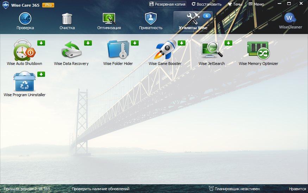Click download arrow for Wise Auto Shutdown
Image resolution: width=308 pixels, height=193 pixels.
tap(41, 43)
